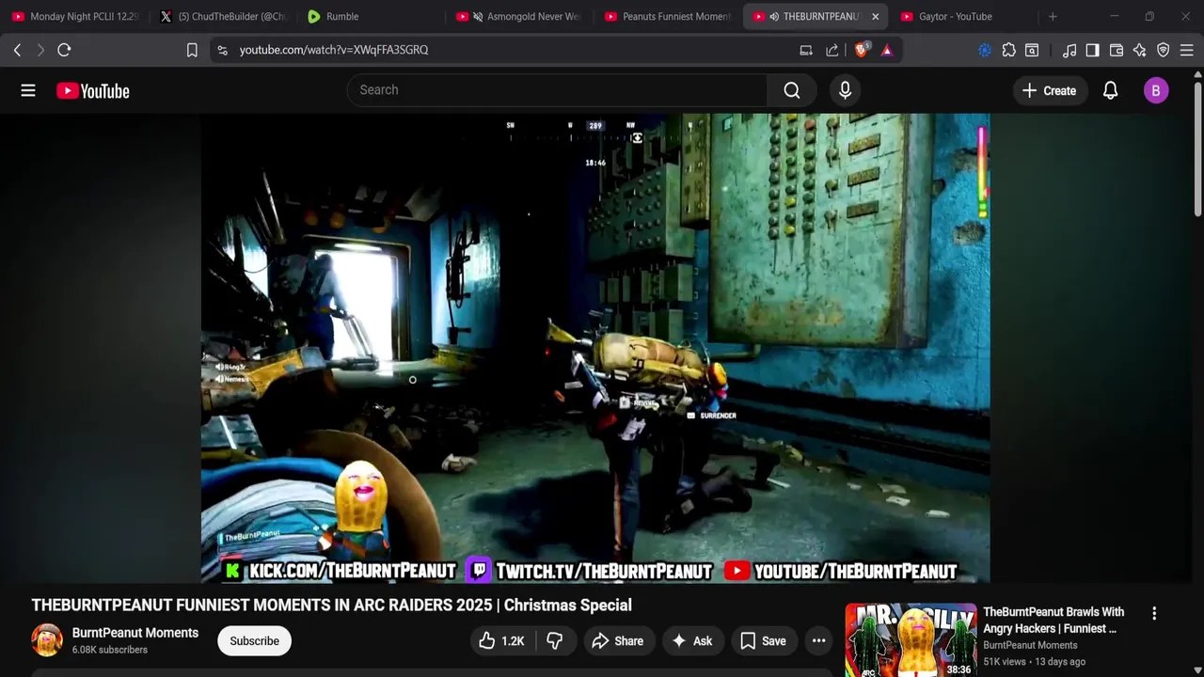
Task: Click the YouTube search field
Action: pyautogui.click(x=558, y=90)
